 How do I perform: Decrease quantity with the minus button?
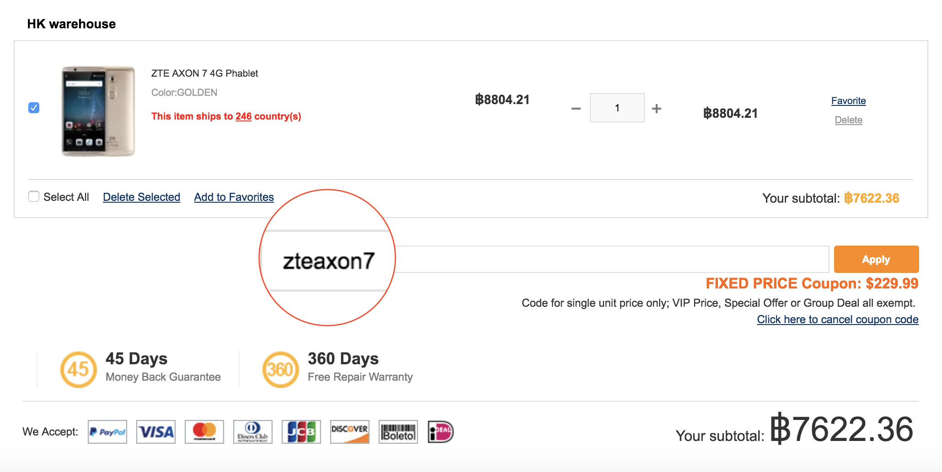(576, 109)
